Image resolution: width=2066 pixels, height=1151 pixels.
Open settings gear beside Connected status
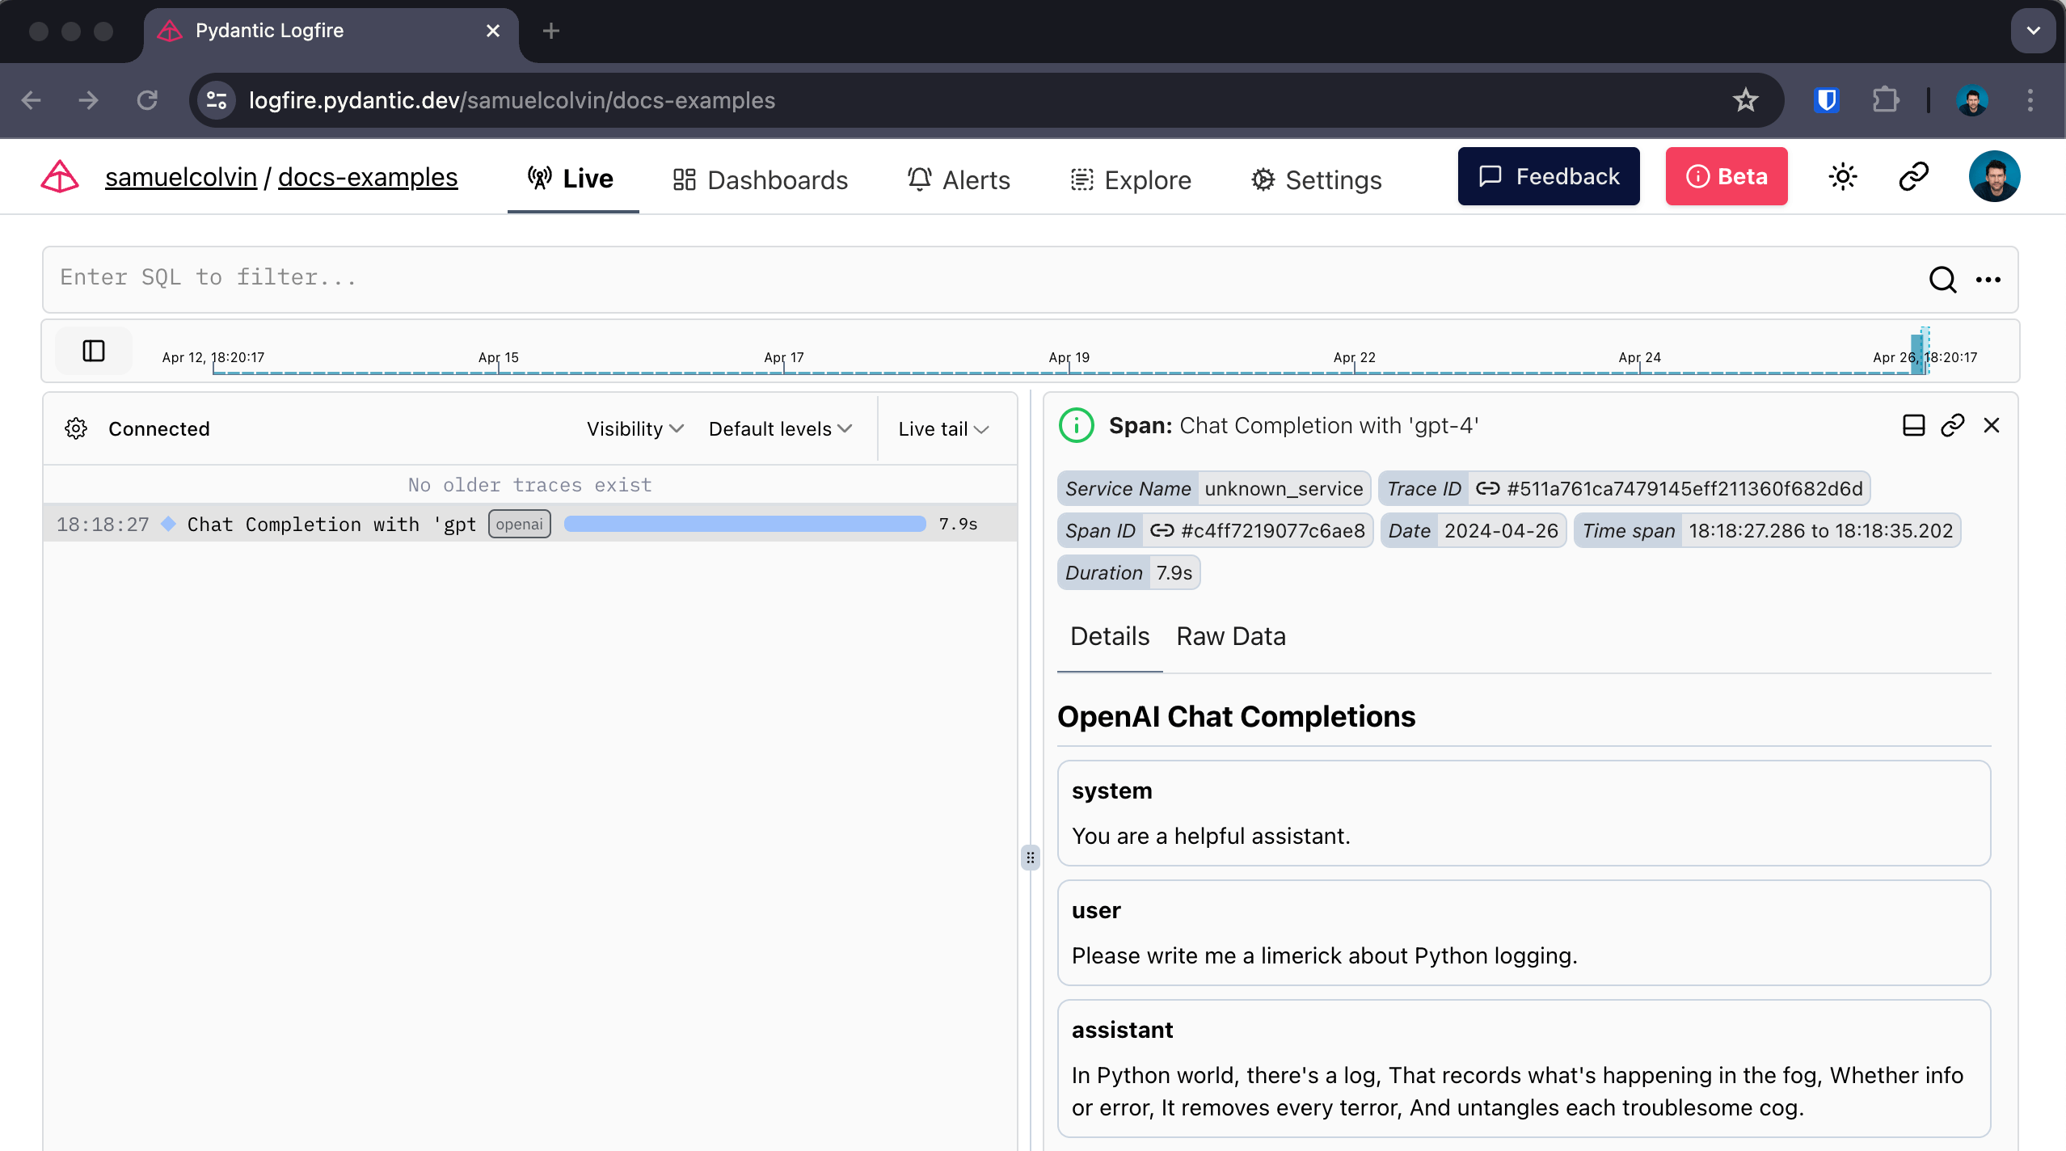76,428
